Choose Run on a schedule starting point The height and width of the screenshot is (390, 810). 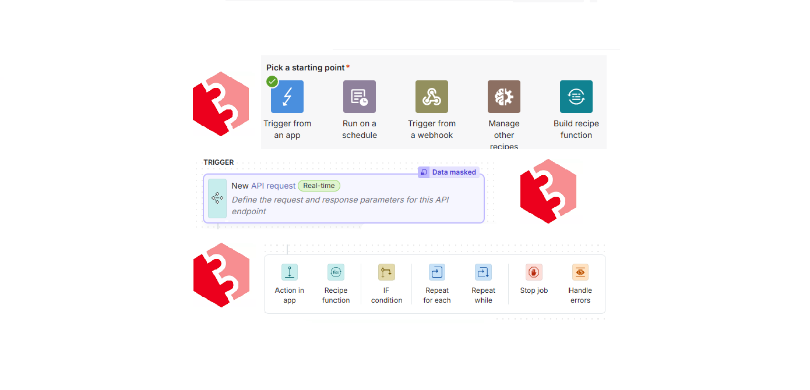point(359,96)
